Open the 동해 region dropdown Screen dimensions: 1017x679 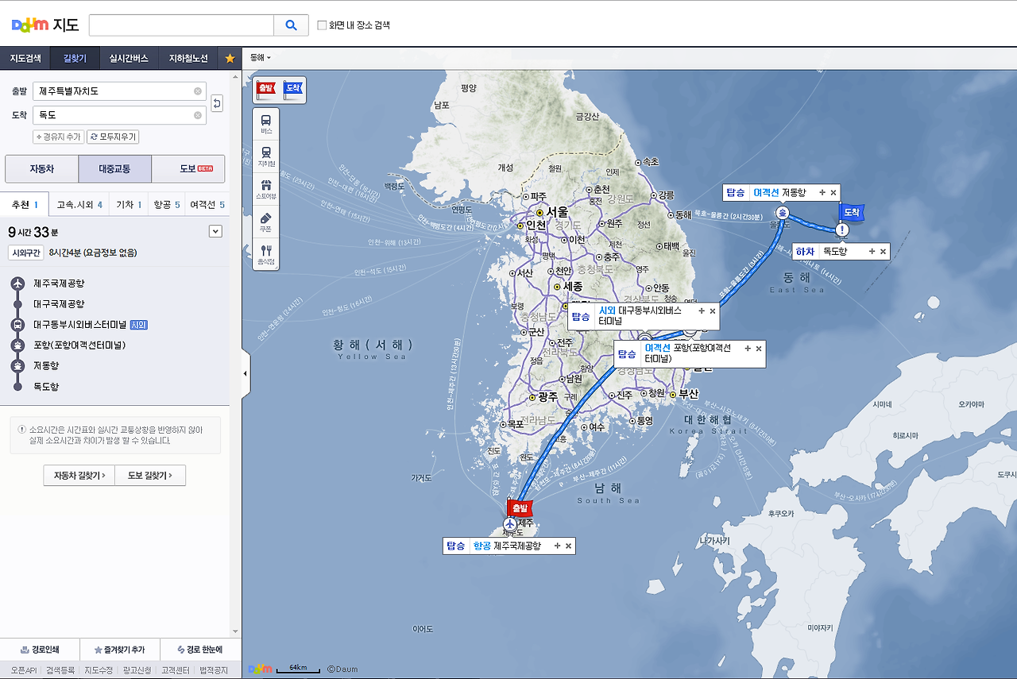[261, 57]
